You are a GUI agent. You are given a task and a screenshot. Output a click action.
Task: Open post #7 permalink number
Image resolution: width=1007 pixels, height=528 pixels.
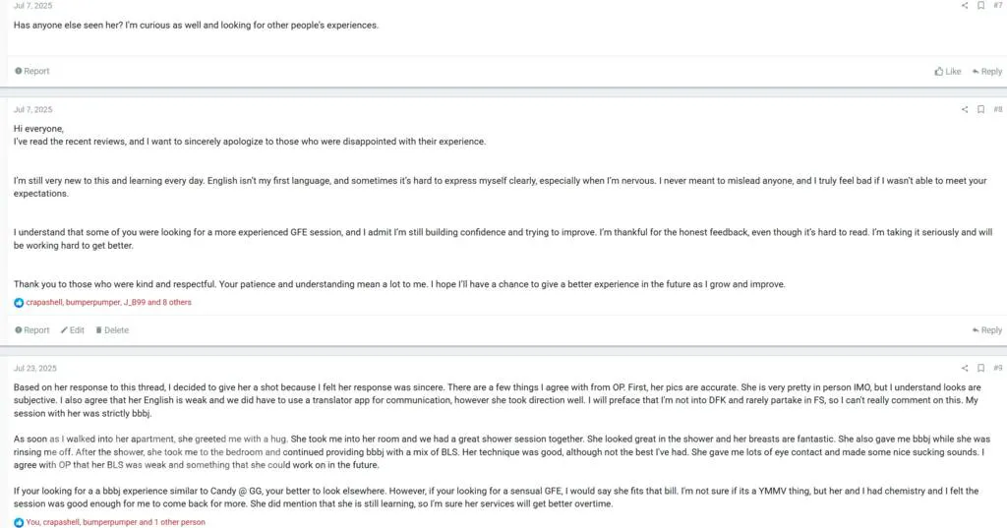(997, 6)
